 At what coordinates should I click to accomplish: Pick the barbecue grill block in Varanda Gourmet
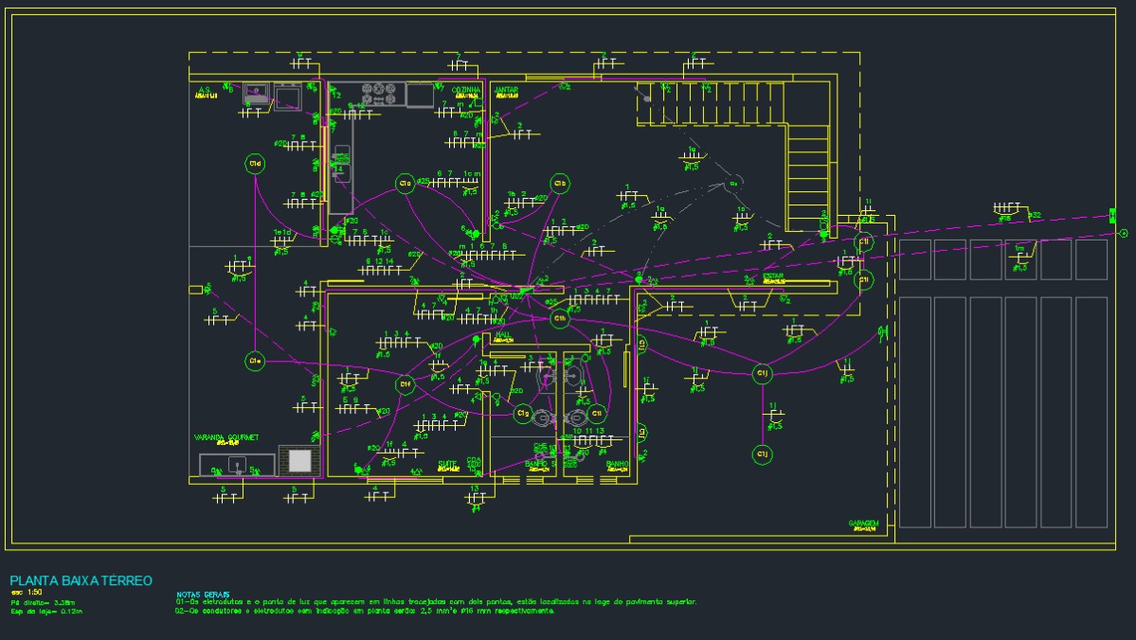click(x=299, y=461)
